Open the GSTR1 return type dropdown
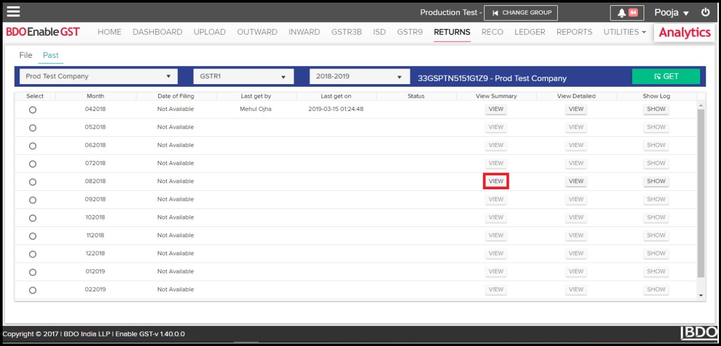This screenshot has width=721, height=346. [x=243, y=77]
